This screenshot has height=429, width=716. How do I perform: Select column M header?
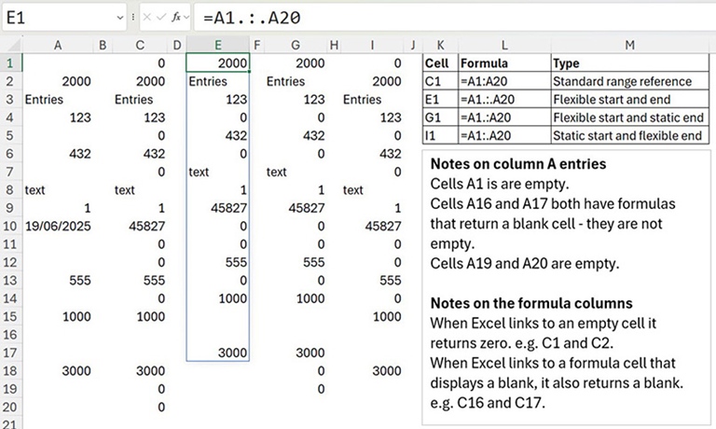tap(629, 45)
